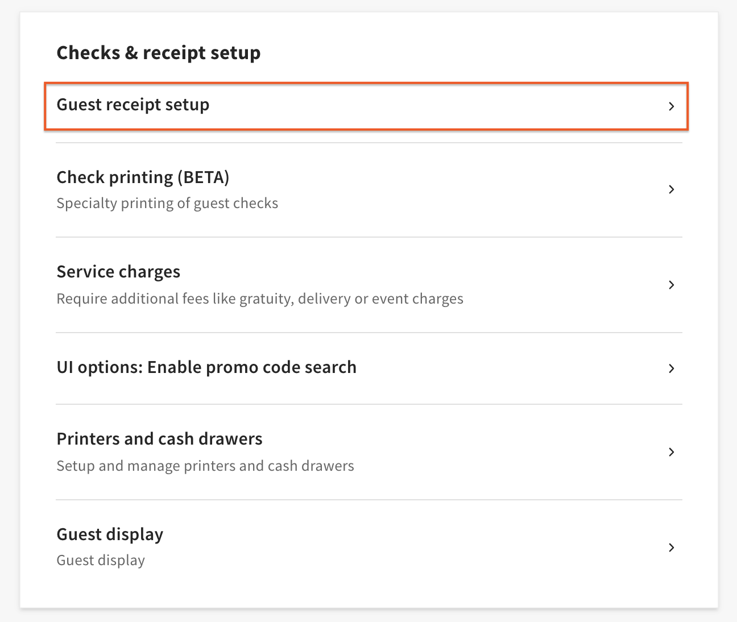737x622 pixels.
Task: Click the arrow next to Check printing (BETA)
Action: pyautogui.click(x=671, y=189)
